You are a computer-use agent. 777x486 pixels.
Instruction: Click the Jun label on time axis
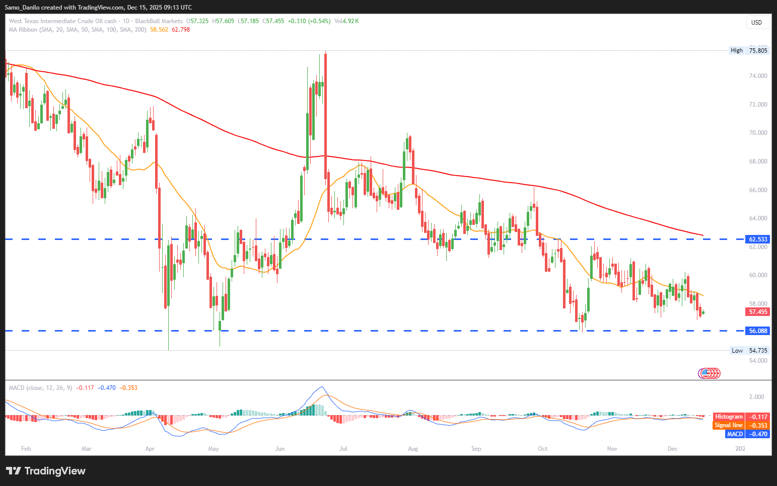(280, 449)
